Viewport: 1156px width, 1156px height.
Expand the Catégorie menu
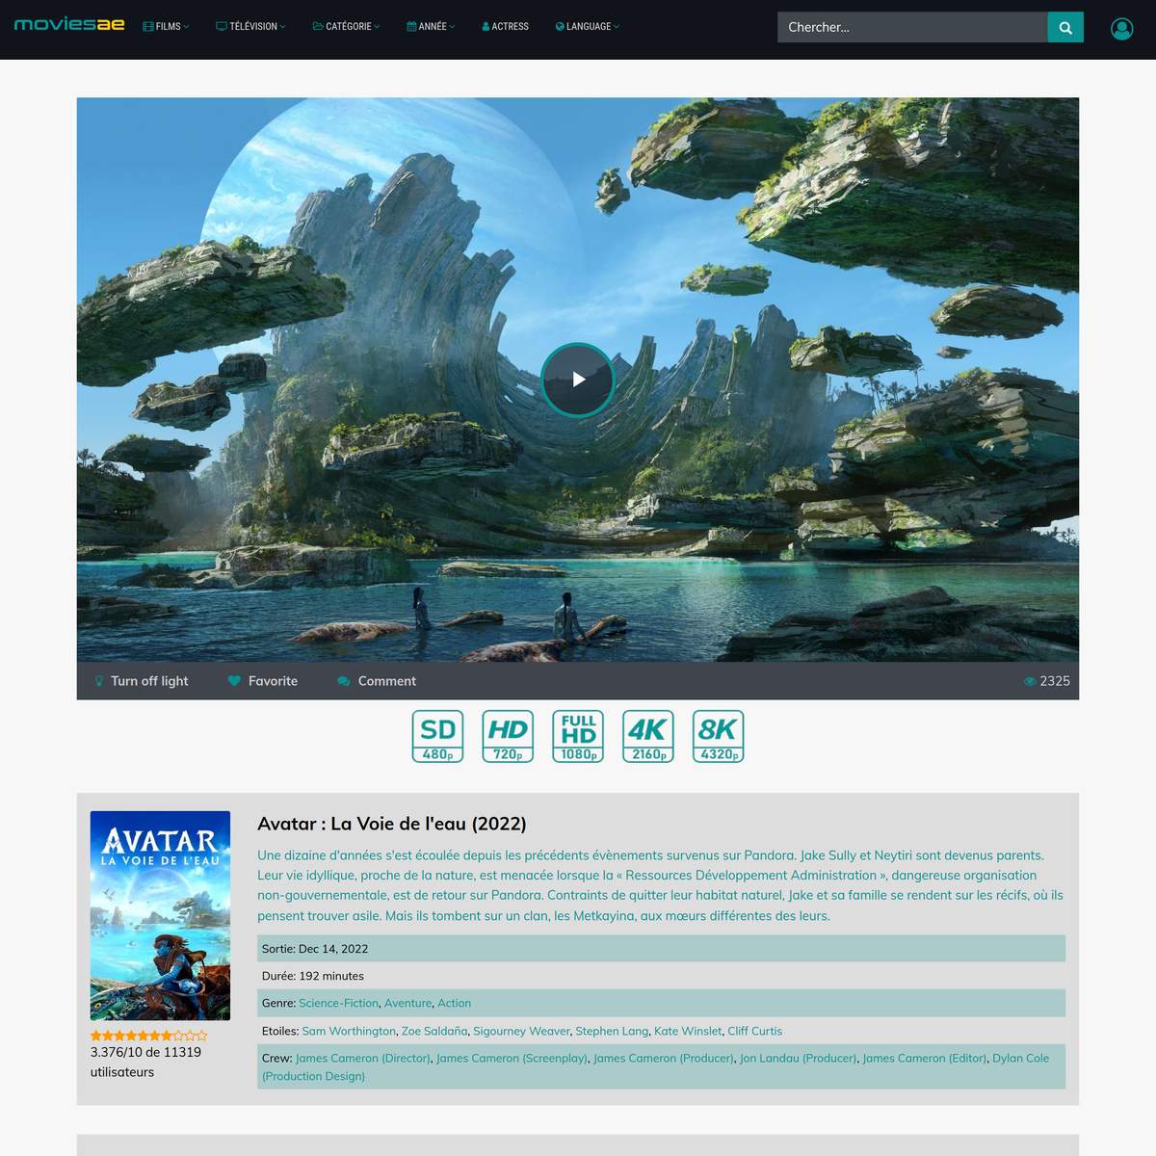346,27
